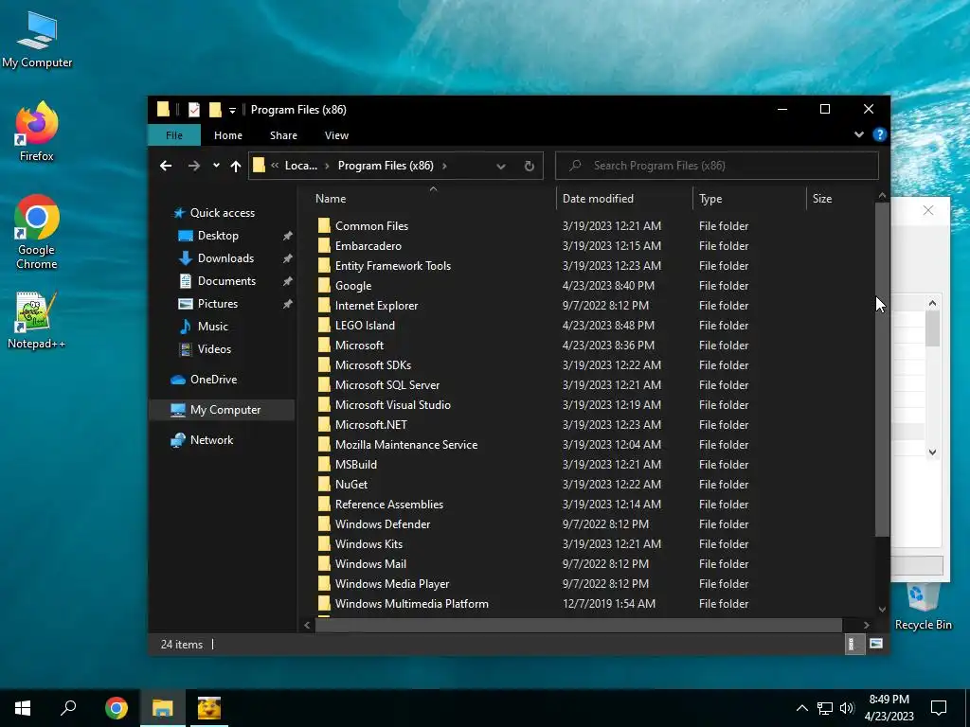Expand the ribbon with the chevron
This screenshot has width=970, height=727.
tap(858, 134)
